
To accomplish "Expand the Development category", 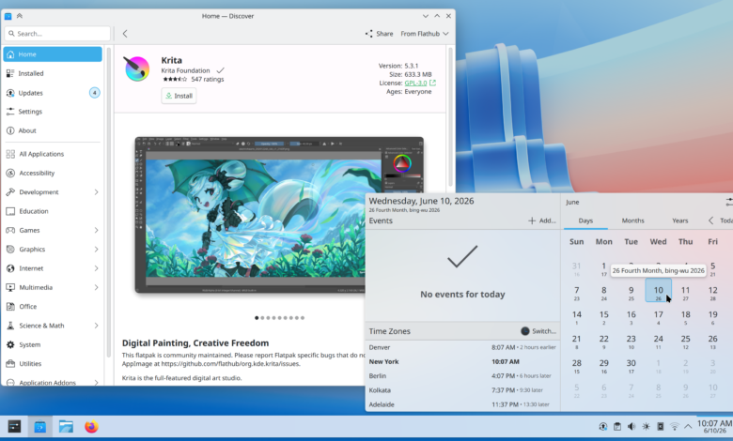I will (x=96, y=192).
